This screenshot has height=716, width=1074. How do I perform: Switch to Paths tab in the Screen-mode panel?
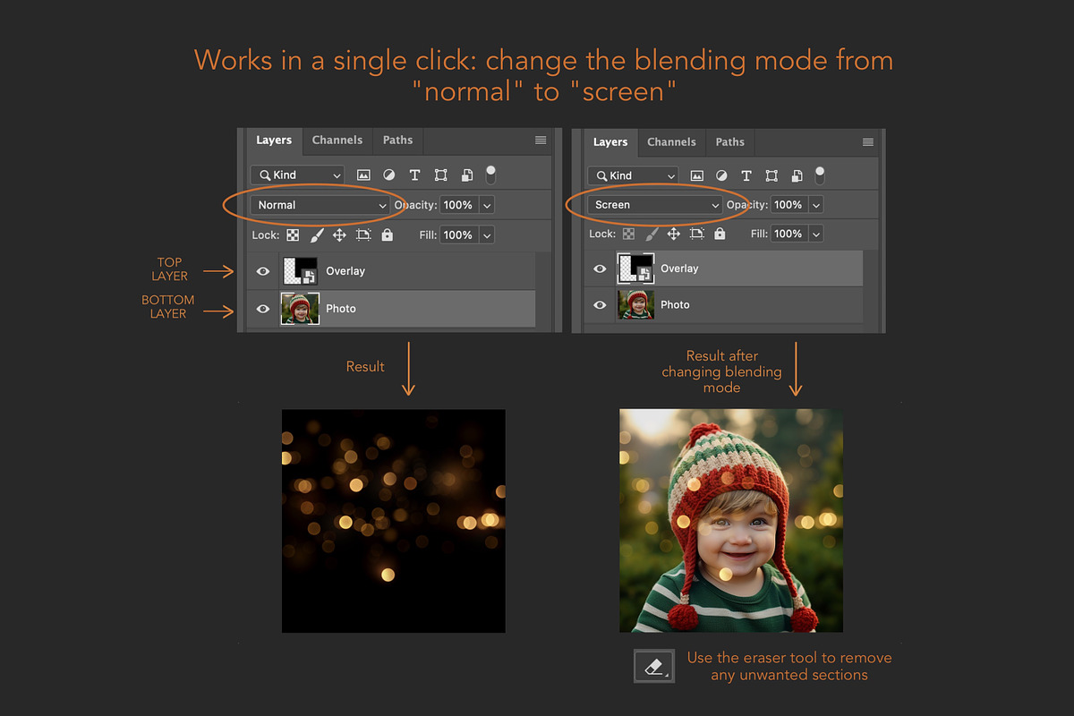[x=730, y=141]
